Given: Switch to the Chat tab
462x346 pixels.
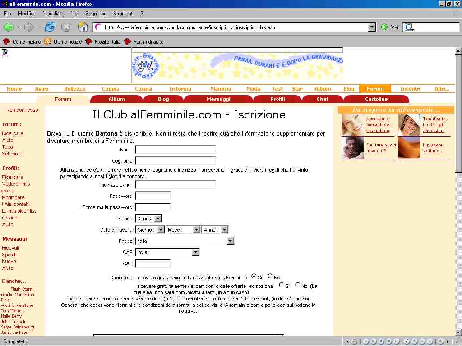Looking at the screenshot, I should (323, 99).
